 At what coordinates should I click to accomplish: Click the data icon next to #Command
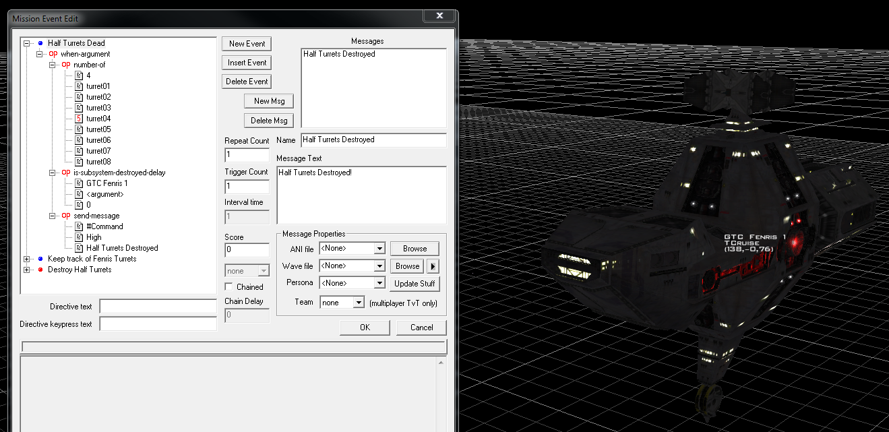click(79, 226)
